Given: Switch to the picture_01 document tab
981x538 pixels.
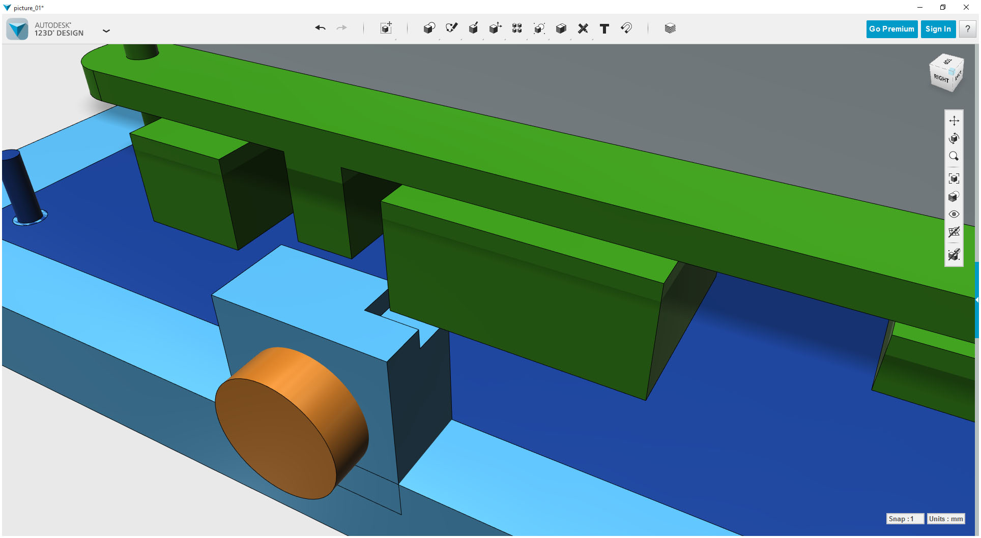Looking at the screenshot, I should [28, 8].
